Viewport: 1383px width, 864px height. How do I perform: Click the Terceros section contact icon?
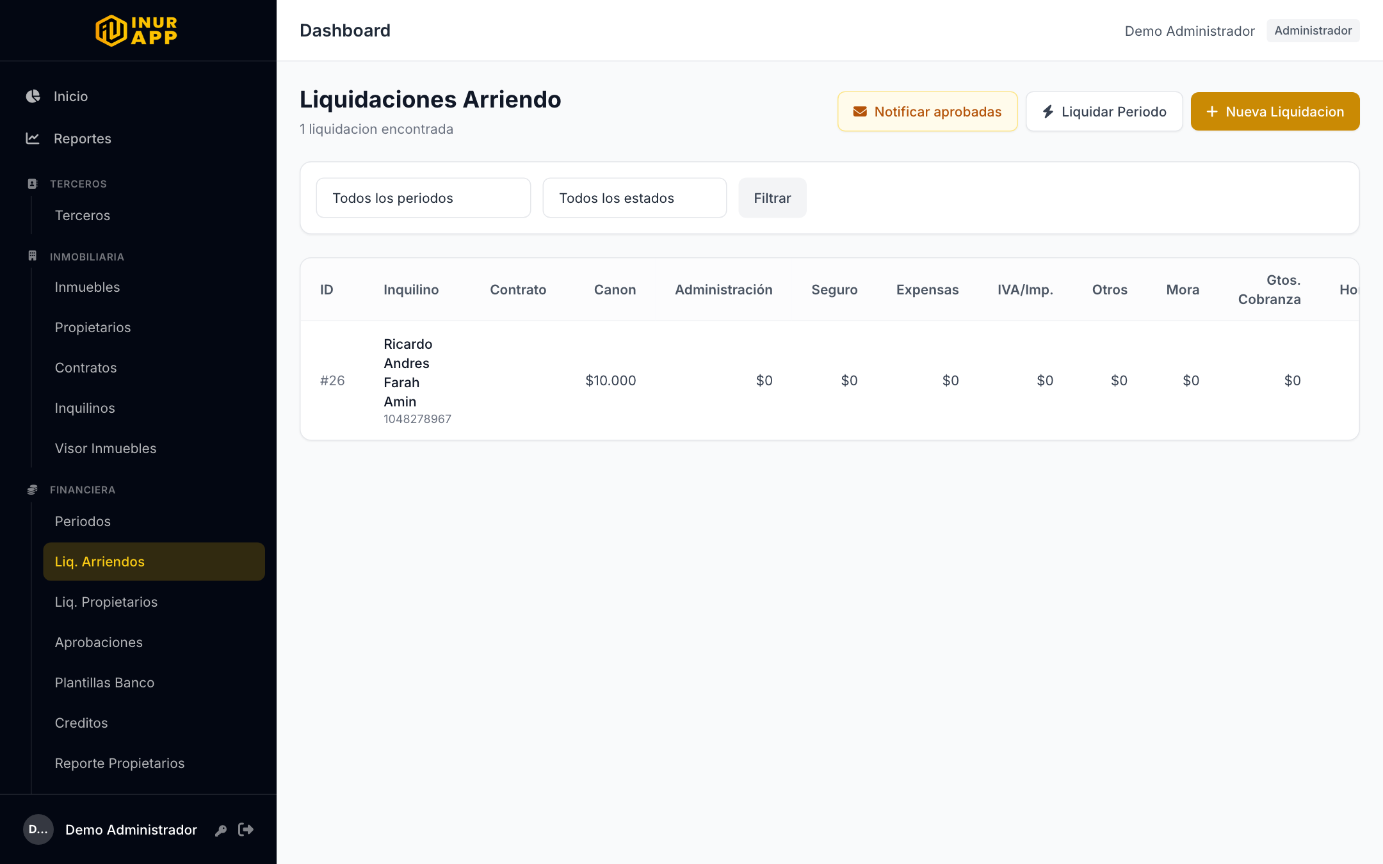[33, 184]
